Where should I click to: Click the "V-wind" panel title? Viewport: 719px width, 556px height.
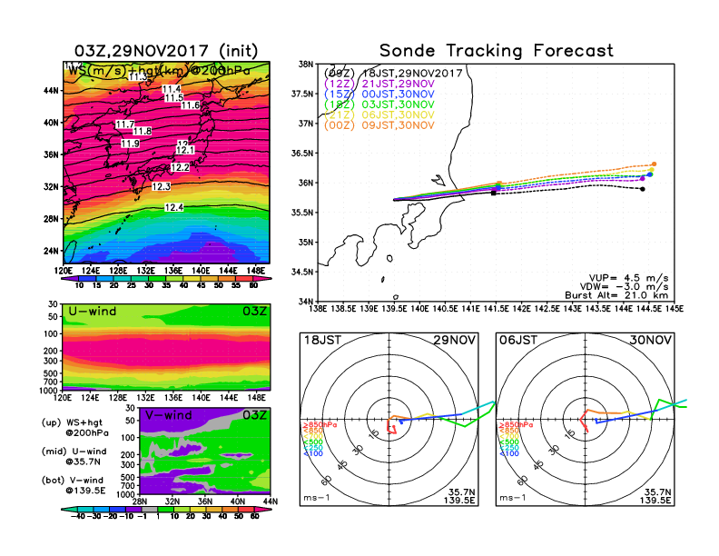[169, 415]
